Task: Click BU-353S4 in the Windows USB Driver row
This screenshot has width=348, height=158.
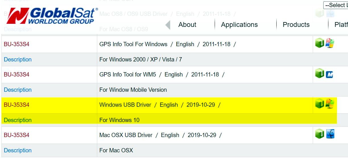Action: click(x=16, y=105)
